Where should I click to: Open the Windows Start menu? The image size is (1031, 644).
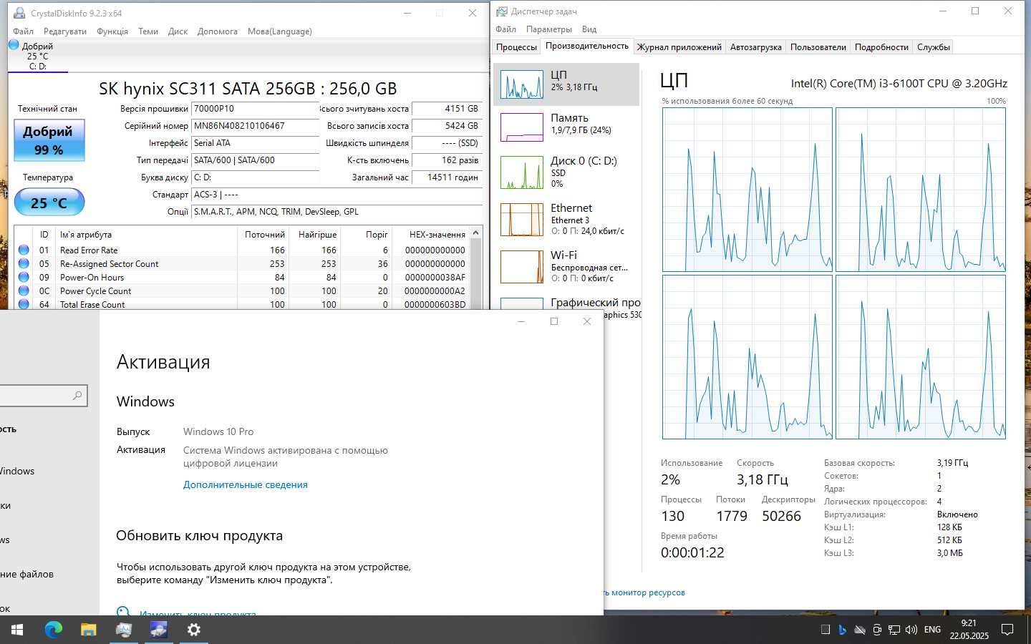(x=17, y=630)
